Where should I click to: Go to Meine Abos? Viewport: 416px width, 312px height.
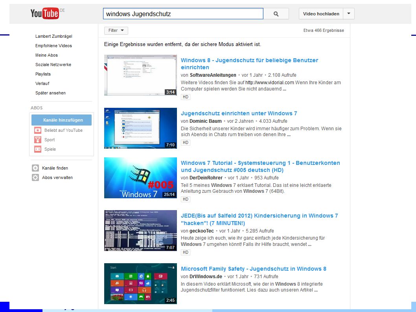pyautogui.click(x=46, y=55)
